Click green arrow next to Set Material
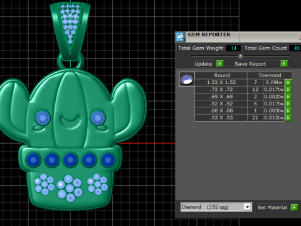The height and width of the screenshot is (226, 301). click(x=294, y=207)
